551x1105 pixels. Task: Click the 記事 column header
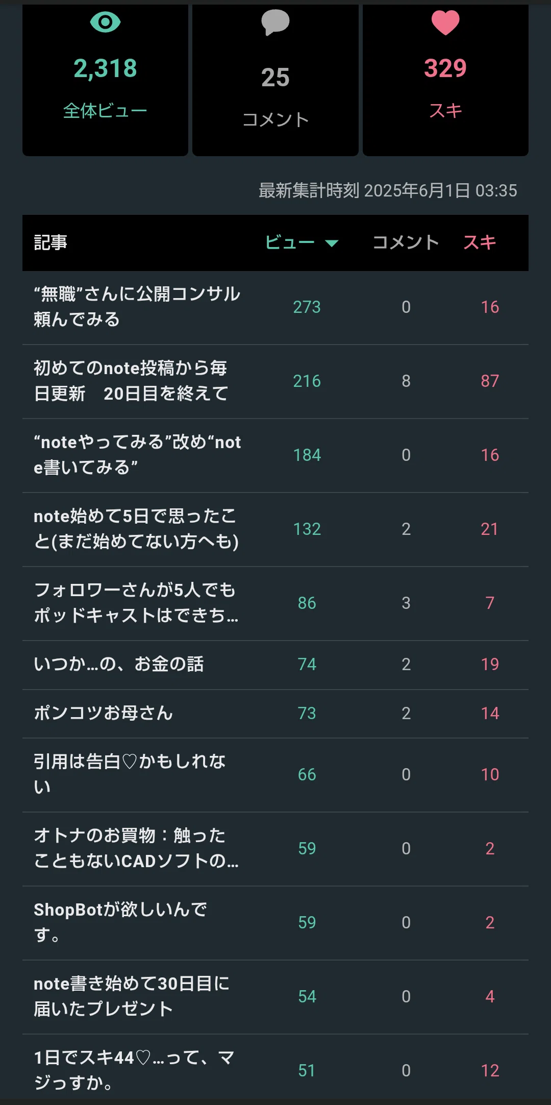click(51, 242)
